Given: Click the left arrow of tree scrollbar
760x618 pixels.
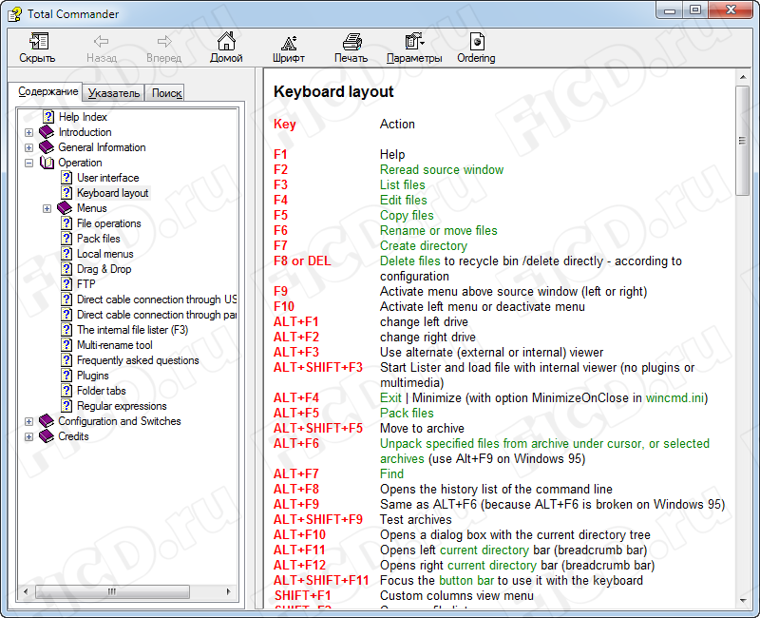Looking at the screenshot, I should click(26, 591).
